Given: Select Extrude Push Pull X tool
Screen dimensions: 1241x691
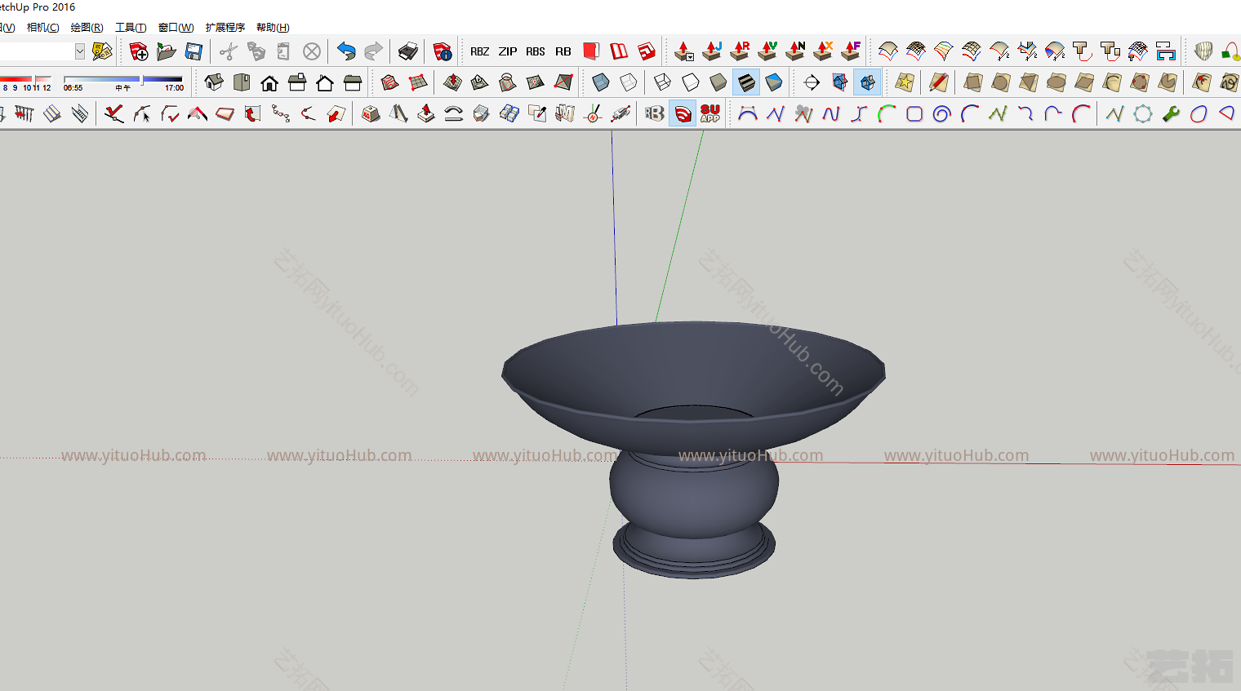Looking at the screenshot, I should click(823, 51).
